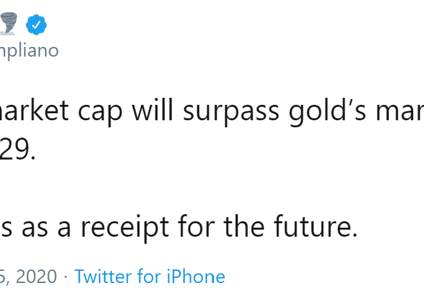
Task: Open the profile handle ending in "npliano"
Action: [29, 51]
